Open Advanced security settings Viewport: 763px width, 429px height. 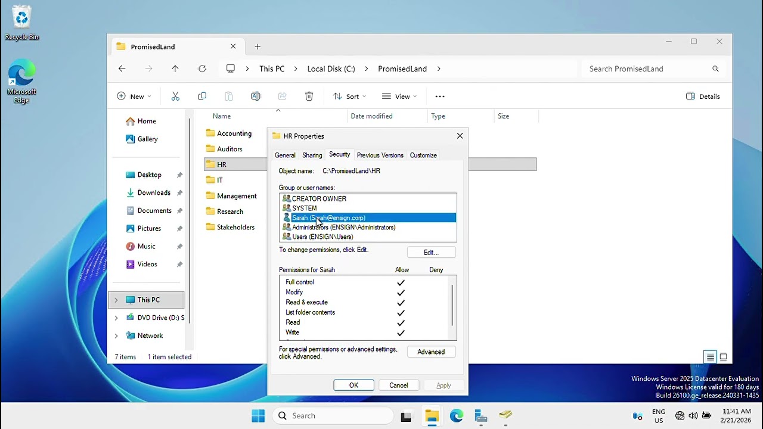click(432, 352)
